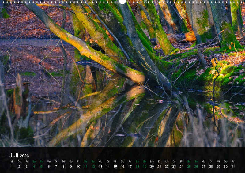
Task: Click Monday the 13th
Action: (100, 167)
